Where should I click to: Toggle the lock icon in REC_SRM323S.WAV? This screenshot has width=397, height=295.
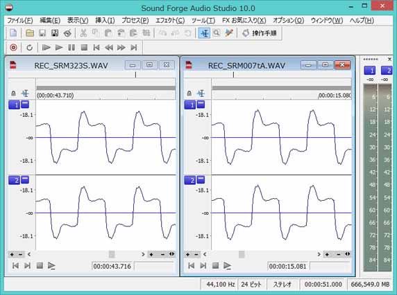tap(13, 93)
